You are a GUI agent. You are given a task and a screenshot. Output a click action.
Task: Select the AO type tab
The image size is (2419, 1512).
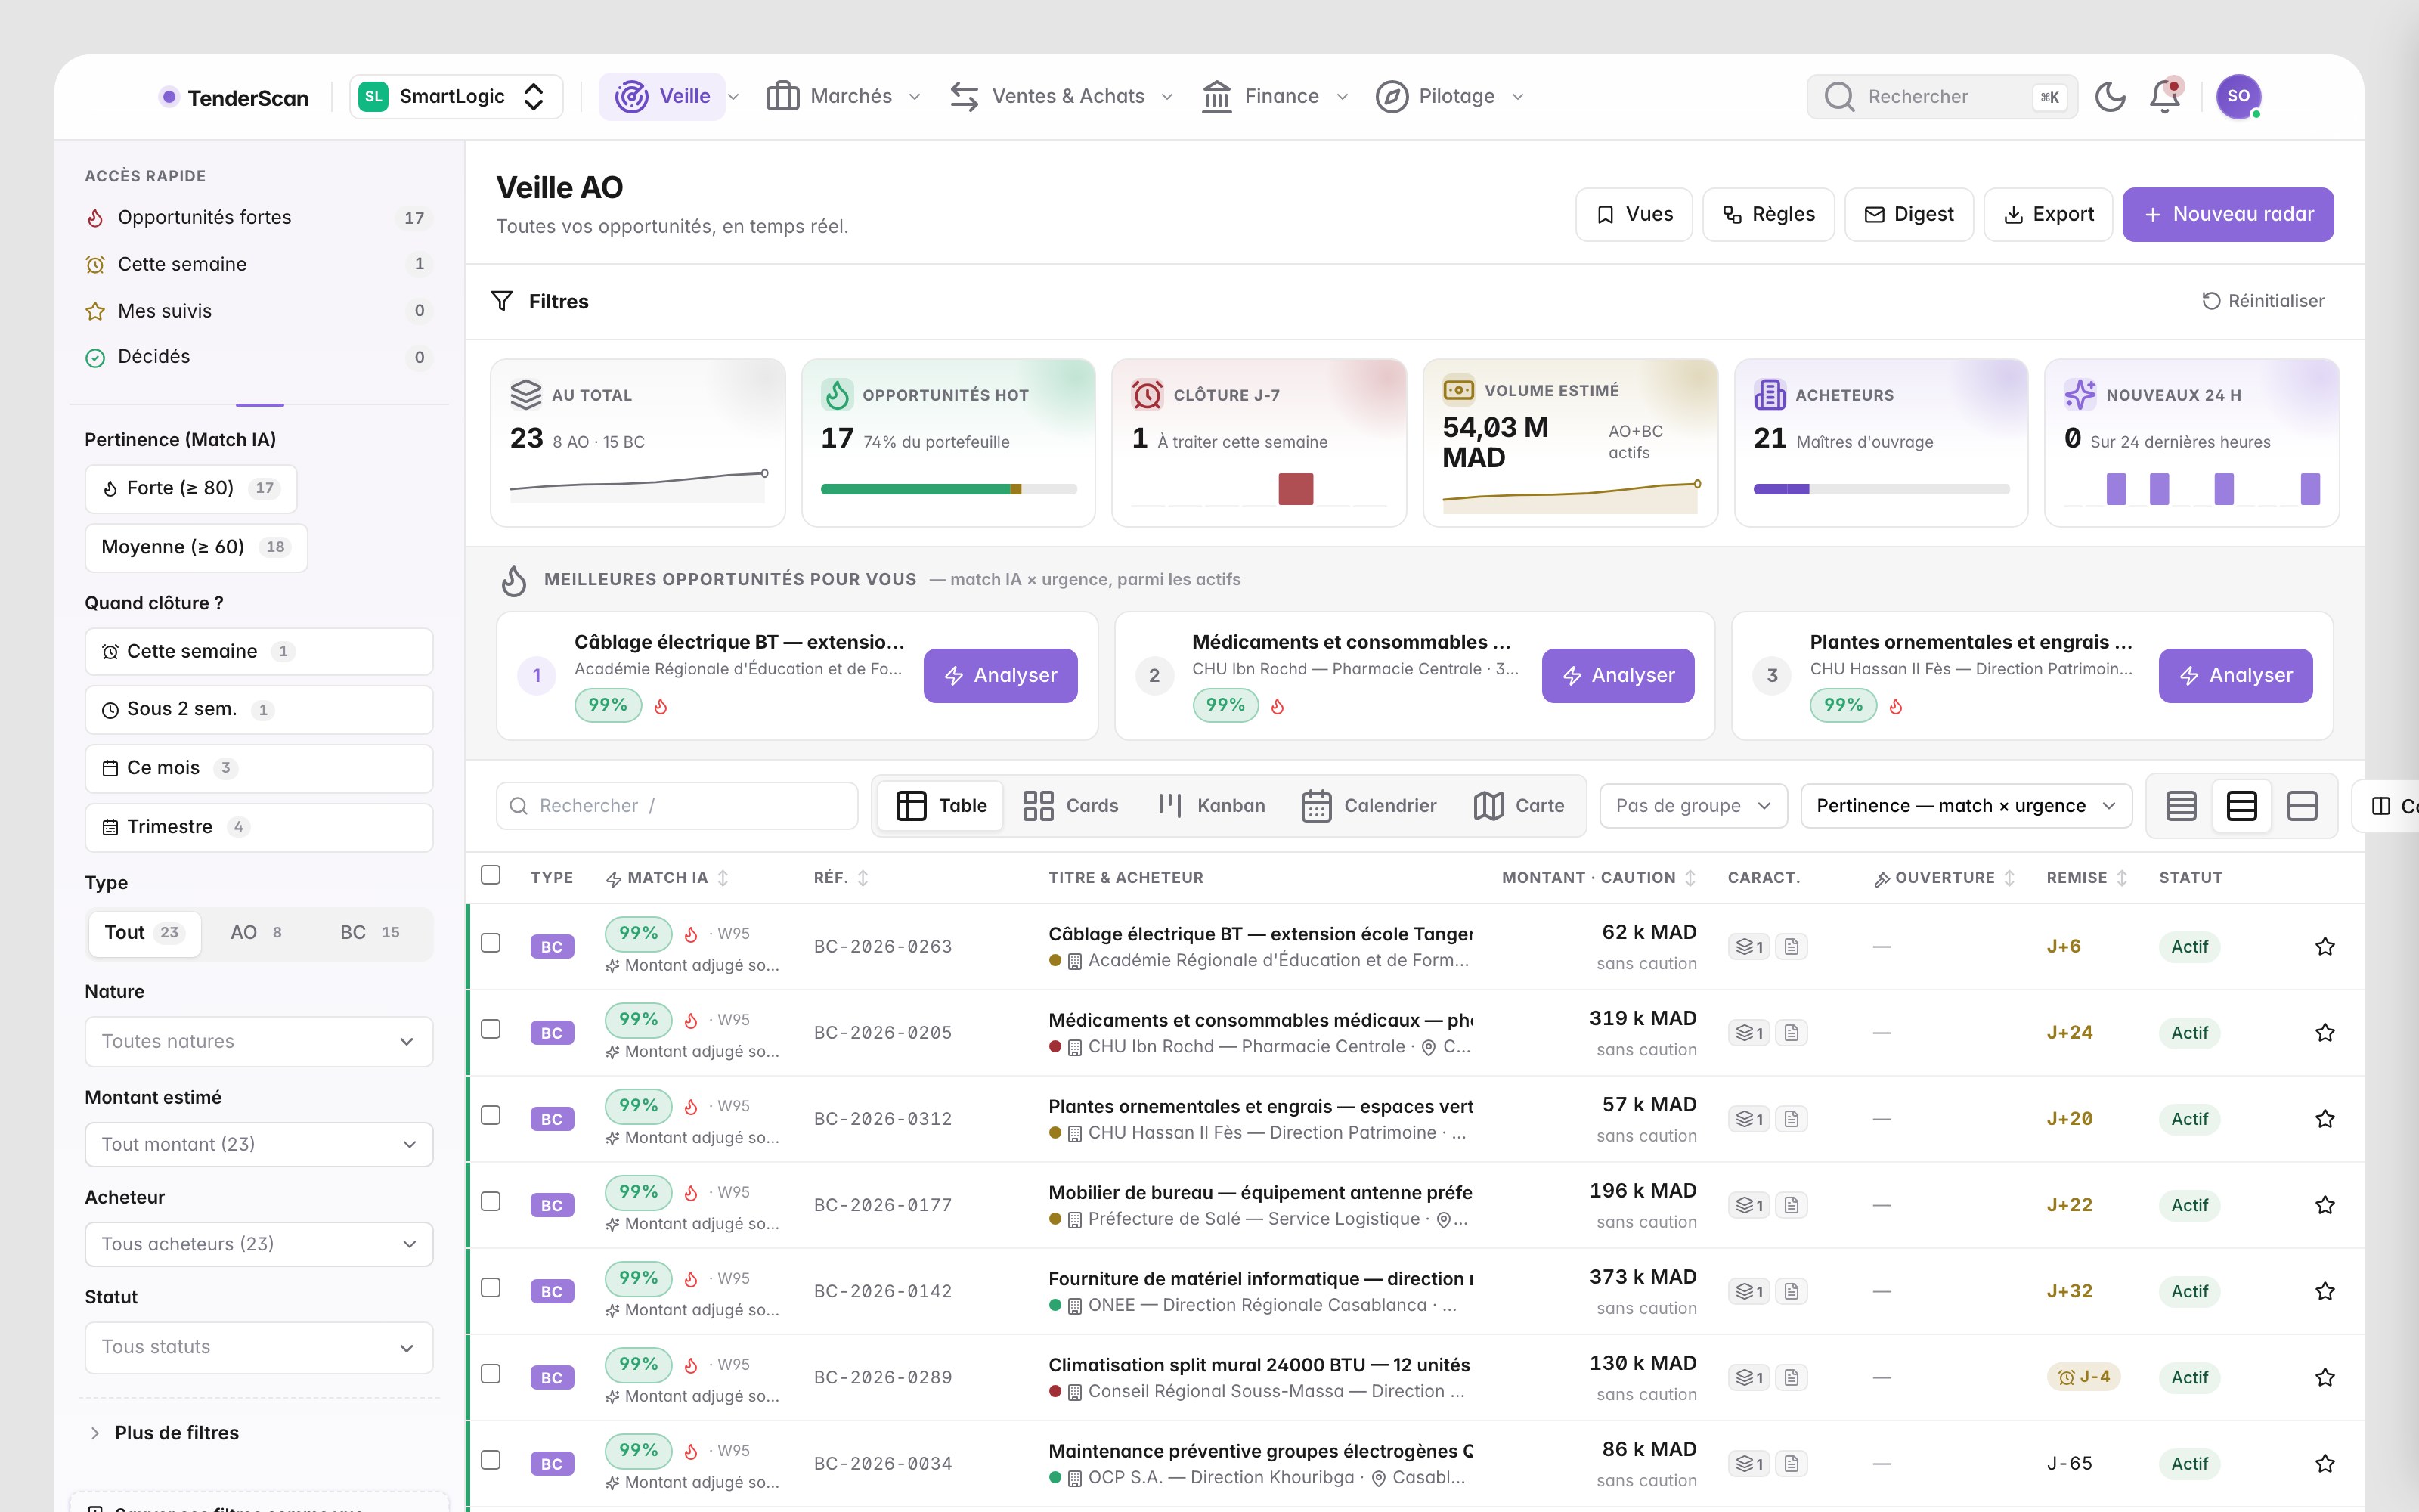256,933
